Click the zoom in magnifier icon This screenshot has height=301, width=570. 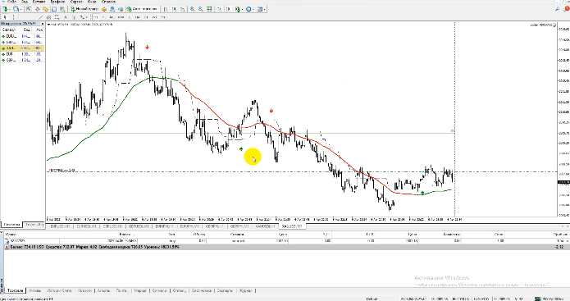[x=192, y=9]
